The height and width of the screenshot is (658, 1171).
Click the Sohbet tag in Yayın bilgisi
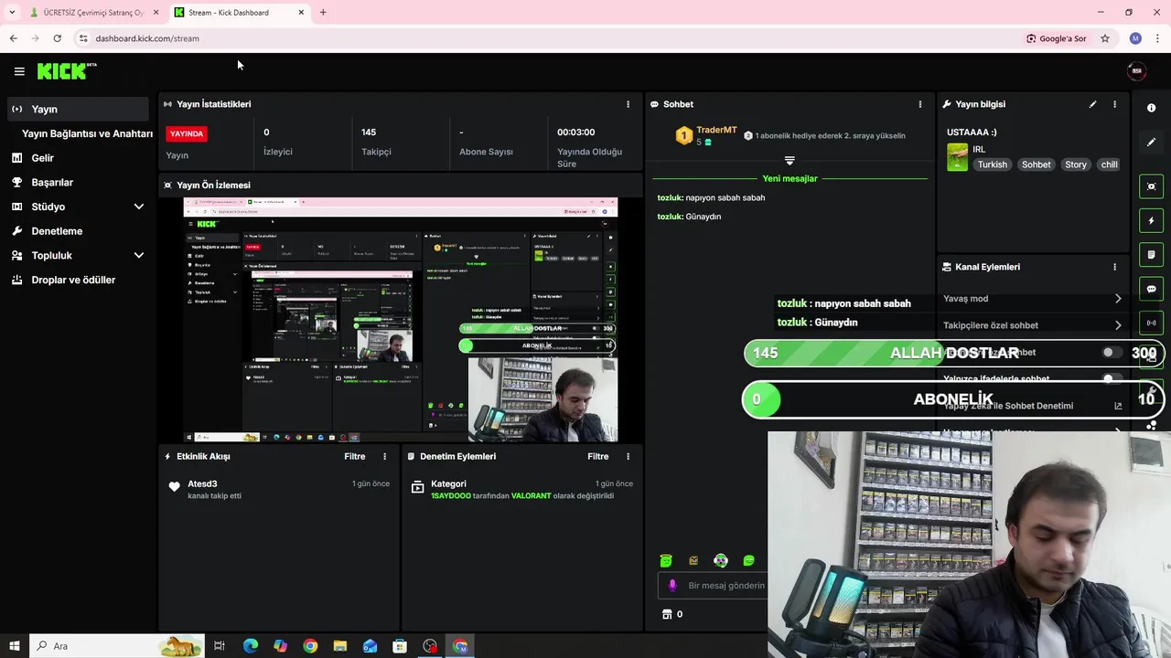(1036, 164)
